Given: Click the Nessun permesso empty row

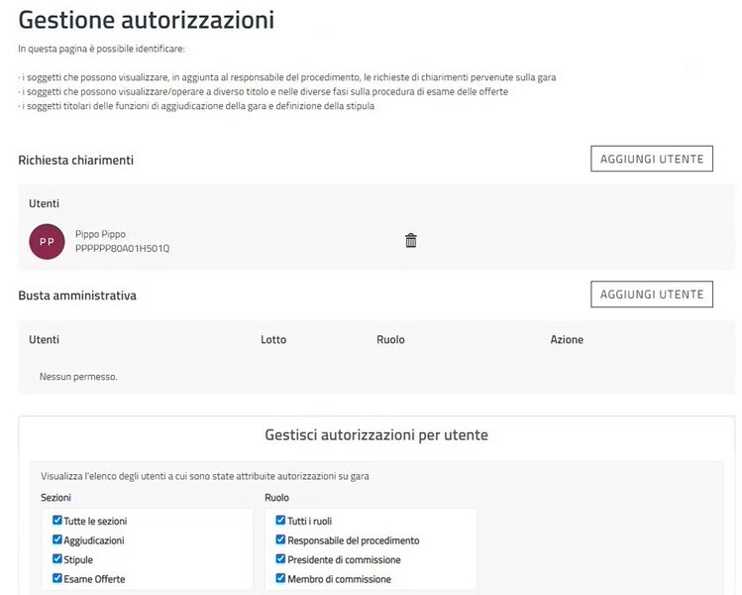Looking at the screenshot, I should (x=78, y=377).
